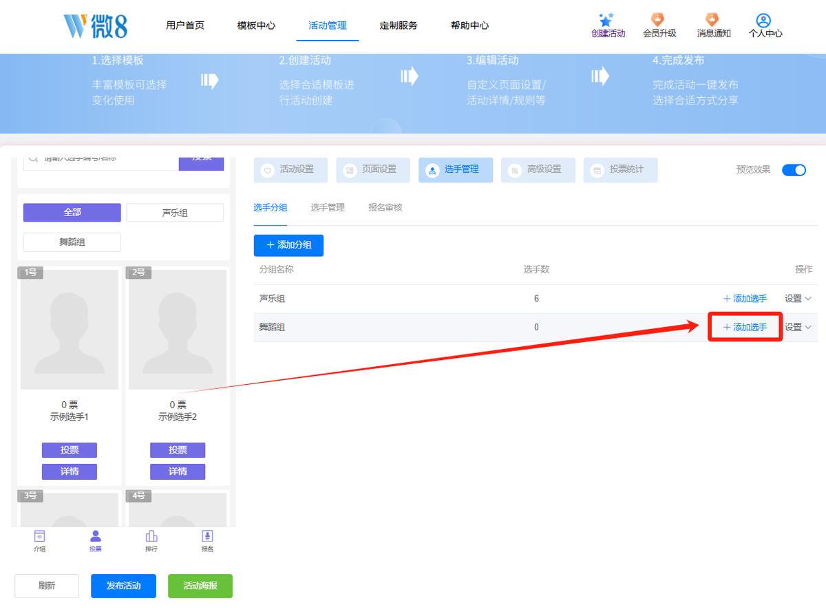The height and width of the screenshot is (614, 826).
Task: Click the 活动海报 button
Action: tap(200, 586)
